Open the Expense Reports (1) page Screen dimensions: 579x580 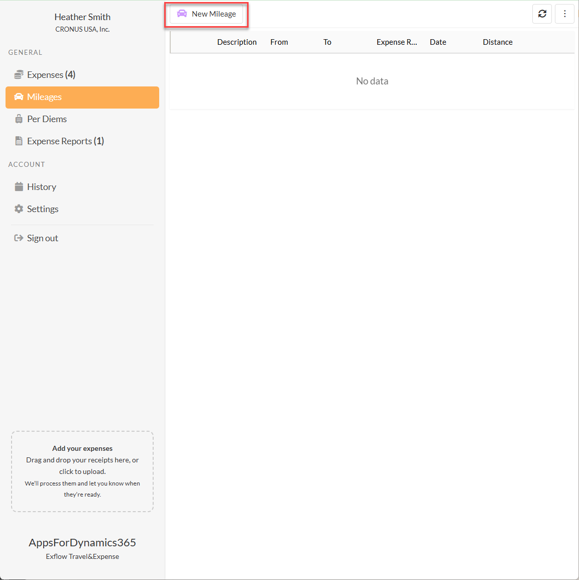pos(65,141)
